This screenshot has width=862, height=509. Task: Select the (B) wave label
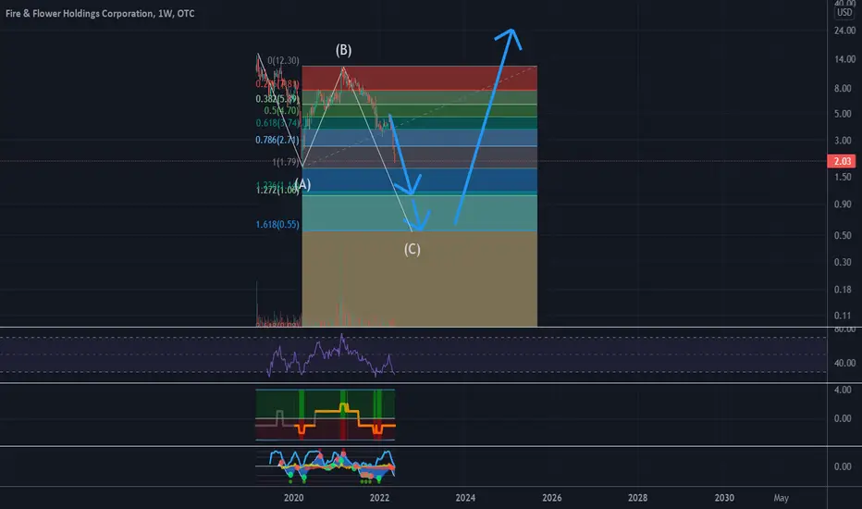(x=343, y=50)
